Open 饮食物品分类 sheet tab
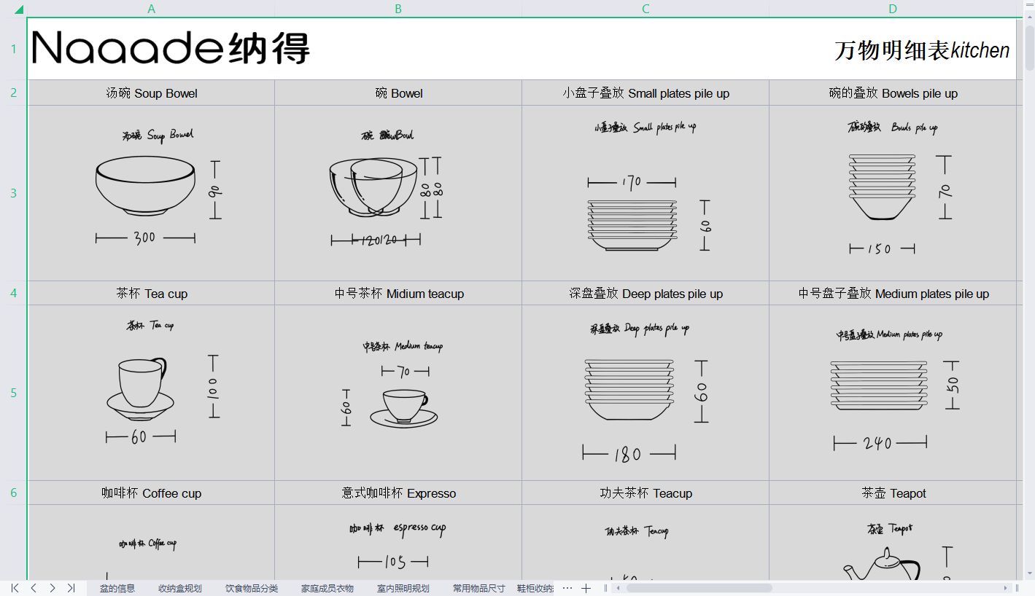 251,588
